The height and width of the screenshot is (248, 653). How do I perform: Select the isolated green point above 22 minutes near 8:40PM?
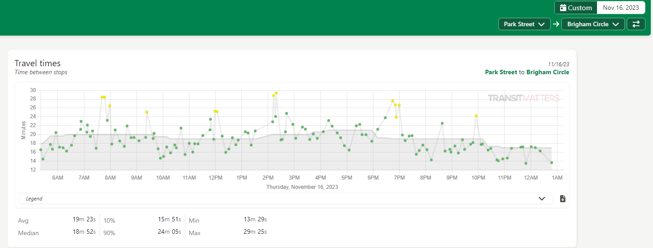[442, 124]
